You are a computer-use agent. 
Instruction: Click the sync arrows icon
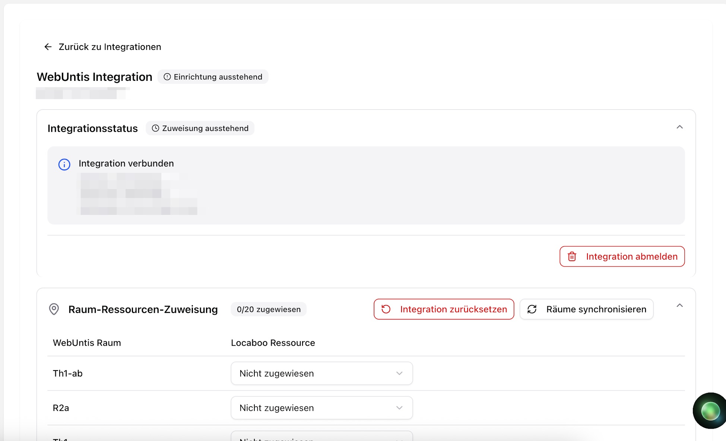(x=532, y=309)
